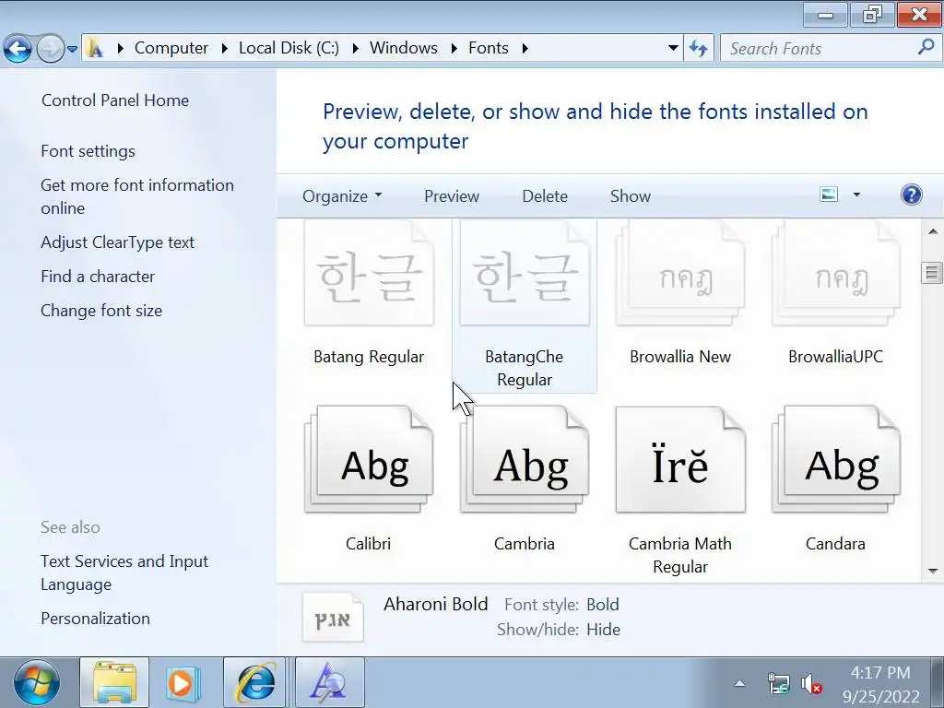Select Windows in the address breadcrumb

(x=404, y=48)
